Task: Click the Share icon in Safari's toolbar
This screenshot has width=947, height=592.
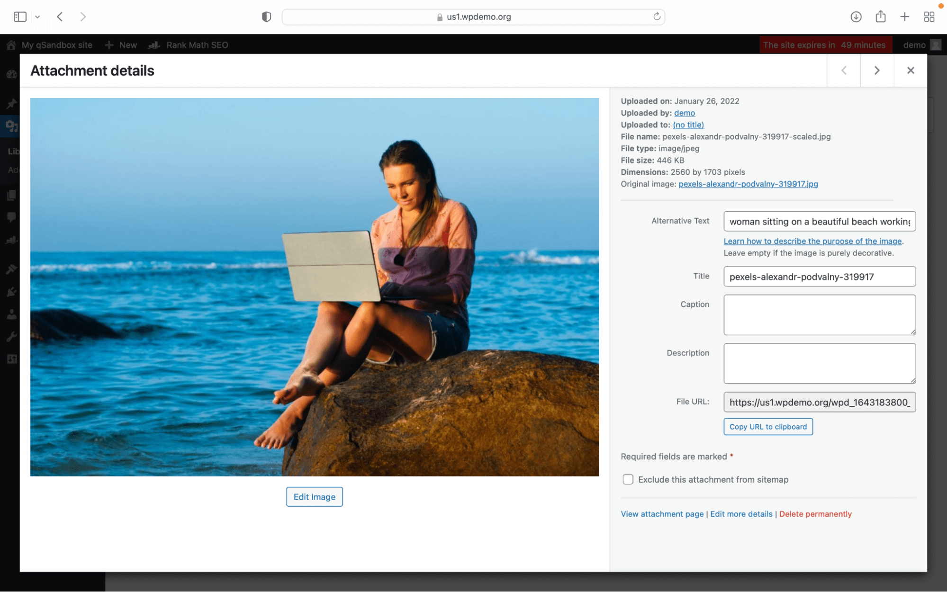Action: pos(880,17)
